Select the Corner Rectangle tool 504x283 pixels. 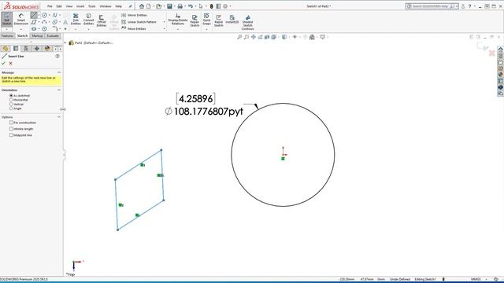point(34,22)
